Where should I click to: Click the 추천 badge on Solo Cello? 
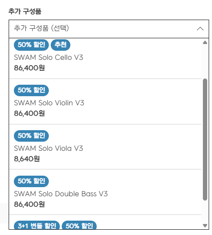60,45
